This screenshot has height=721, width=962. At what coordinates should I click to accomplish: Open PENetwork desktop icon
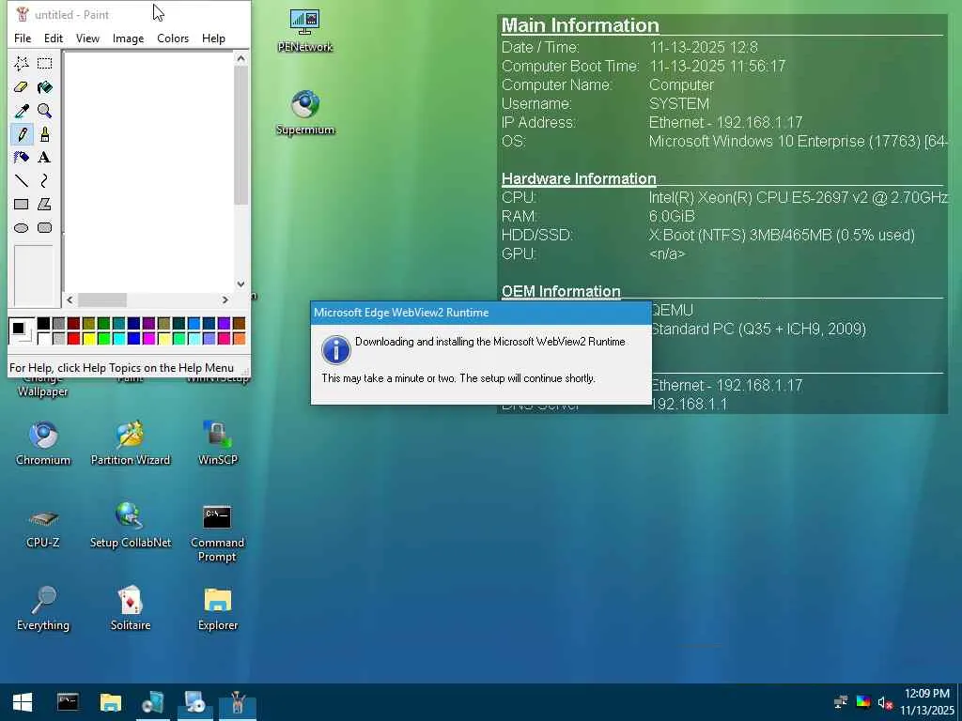pyautogui.click(x=305, y=31)
